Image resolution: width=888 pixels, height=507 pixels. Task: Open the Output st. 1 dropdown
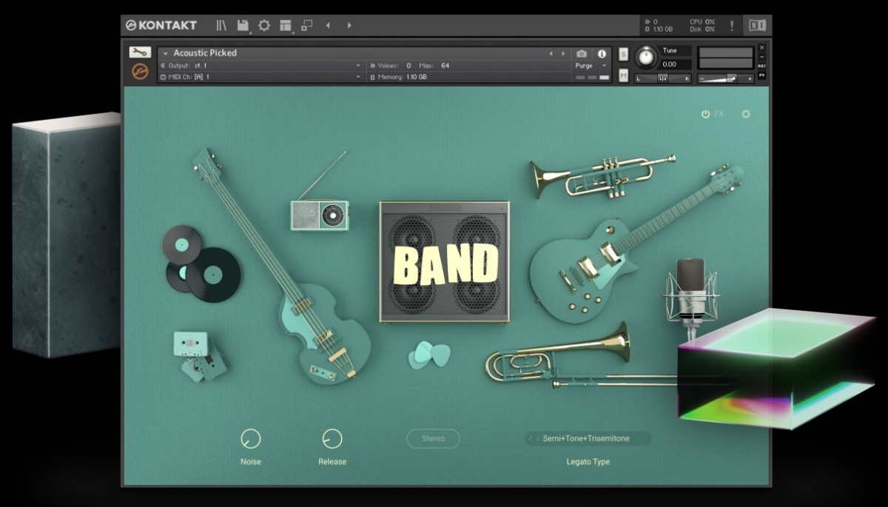coord(260,65)
